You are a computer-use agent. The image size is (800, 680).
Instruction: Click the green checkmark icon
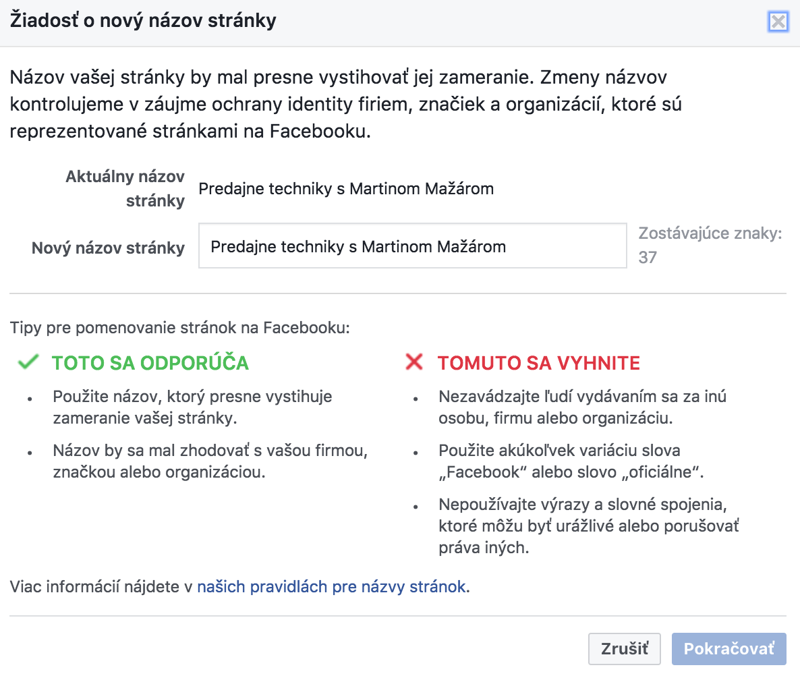coord(28,362)
